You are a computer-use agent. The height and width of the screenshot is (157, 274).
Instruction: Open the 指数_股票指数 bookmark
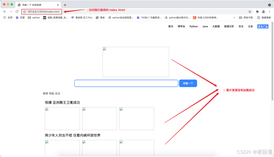pos(55,18)
